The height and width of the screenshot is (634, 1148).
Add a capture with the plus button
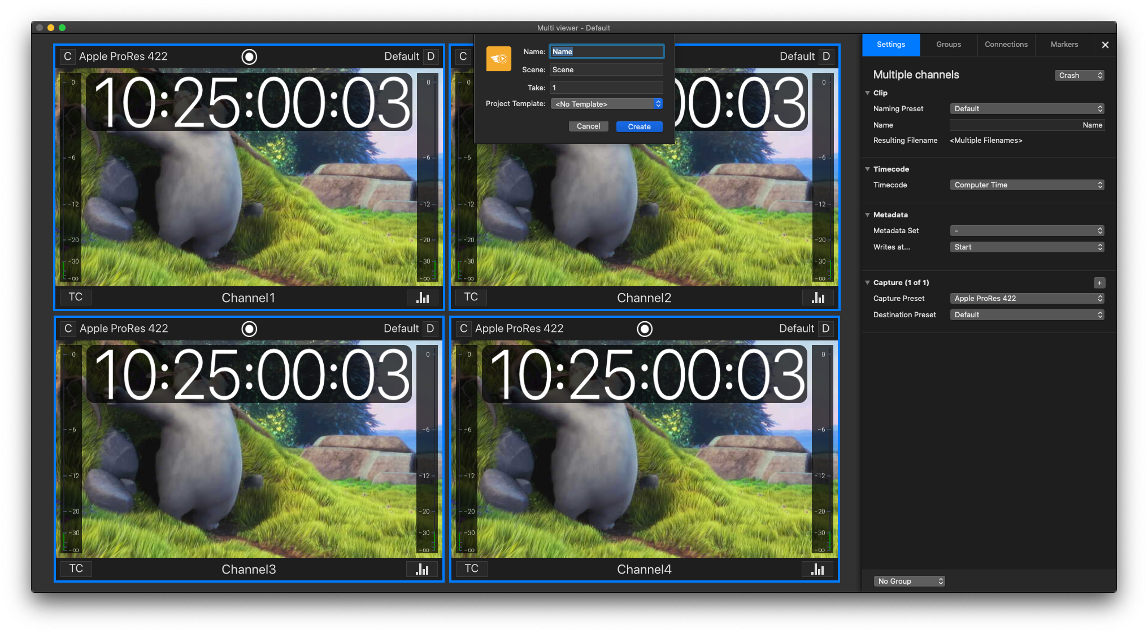click(1099, 283)
